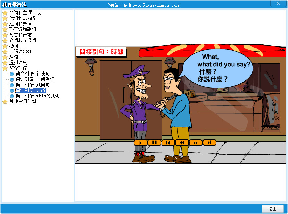Pause the cartoon animation
The height and width of the screenshot is (214, 288).
(x=154, y=142)
